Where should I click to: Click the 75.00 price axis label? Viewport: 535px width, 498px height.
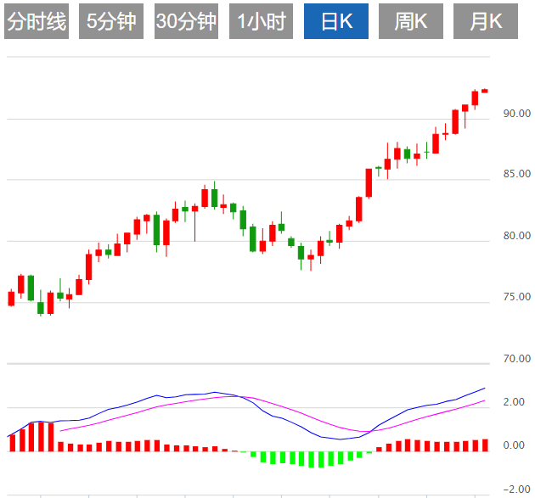pyautogui.click(x=516, y=297)
